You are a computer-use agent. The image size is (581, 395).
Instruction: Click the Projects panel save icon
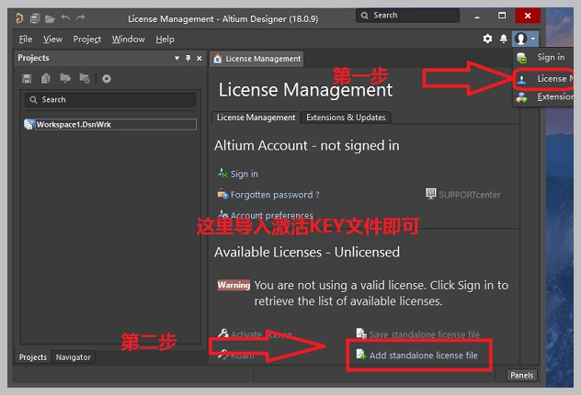point(27,78)
